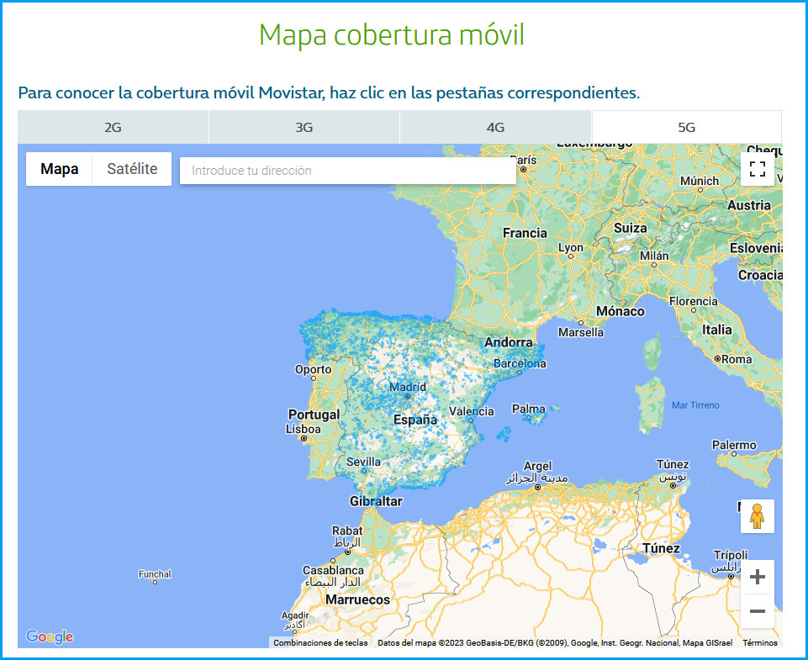Click the Portugal country label
The image size is (808, 660).
click(x=314, y=414)
